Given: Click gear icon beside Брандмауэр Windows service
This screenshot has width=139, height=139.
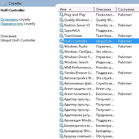Looking at the screenshot, I should [61, 131].
